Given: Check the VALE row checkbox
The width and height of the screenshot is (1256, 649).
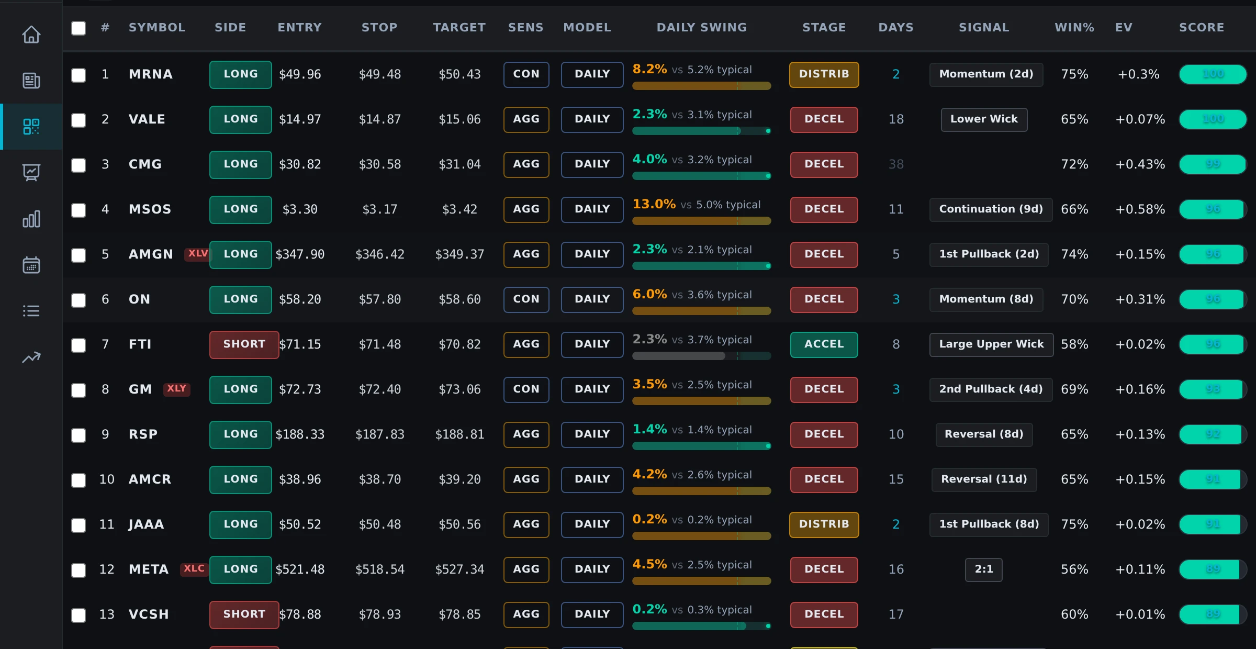Looking at the screenshot, I should point(78,120).
